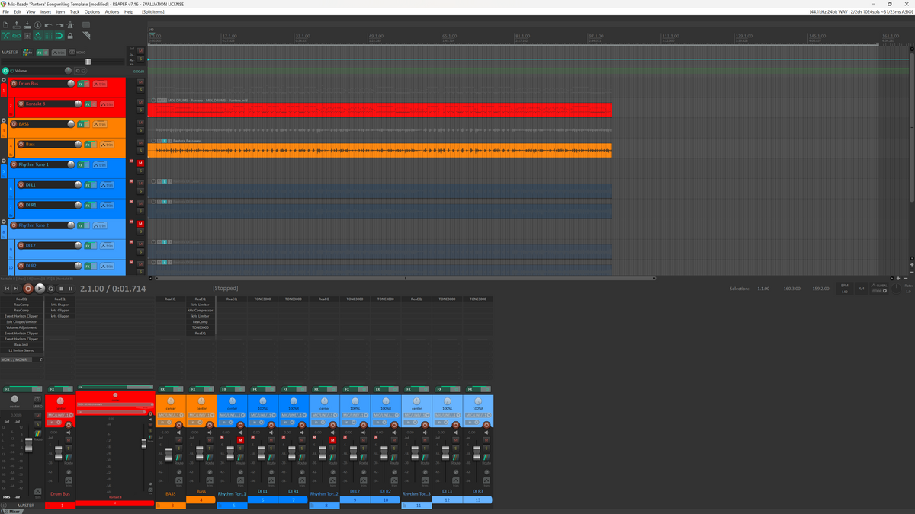Open Route on the BASS mixer strip

179,458
